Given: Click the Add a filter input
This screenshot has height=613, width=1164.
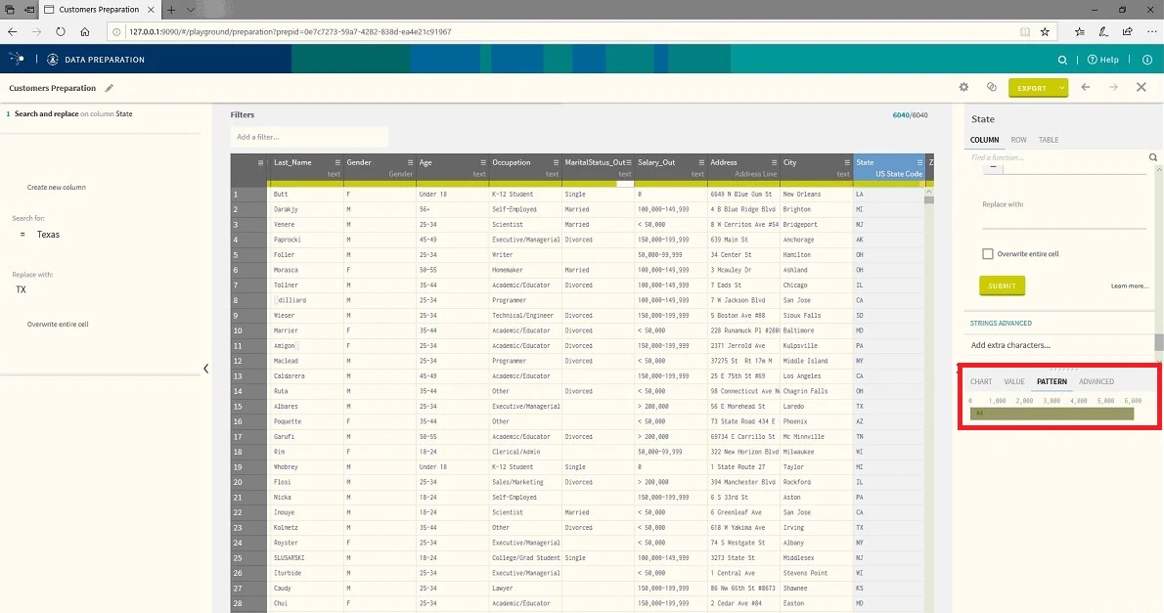Looking at the screenshot, I should coord(309,137).
